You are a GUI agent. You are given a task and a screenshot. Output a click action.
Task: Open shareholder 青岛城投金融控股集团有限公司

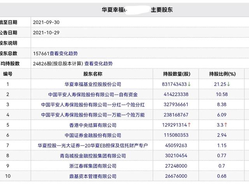click(x=93, y=156)
